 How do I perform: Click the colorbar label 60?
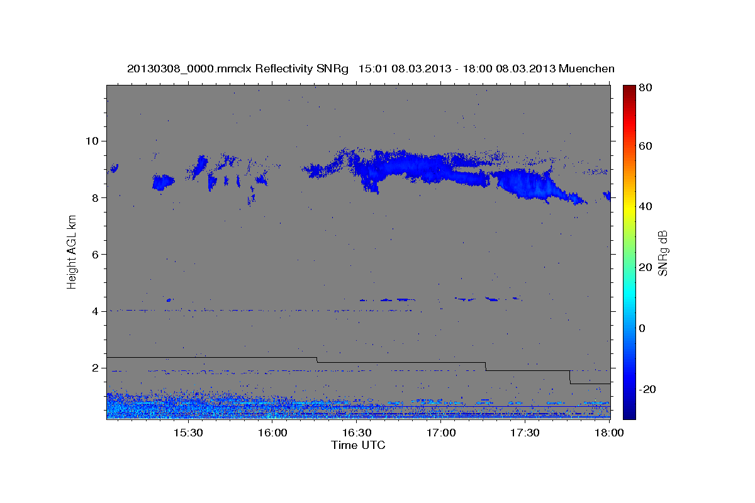(x=644, y=146)
